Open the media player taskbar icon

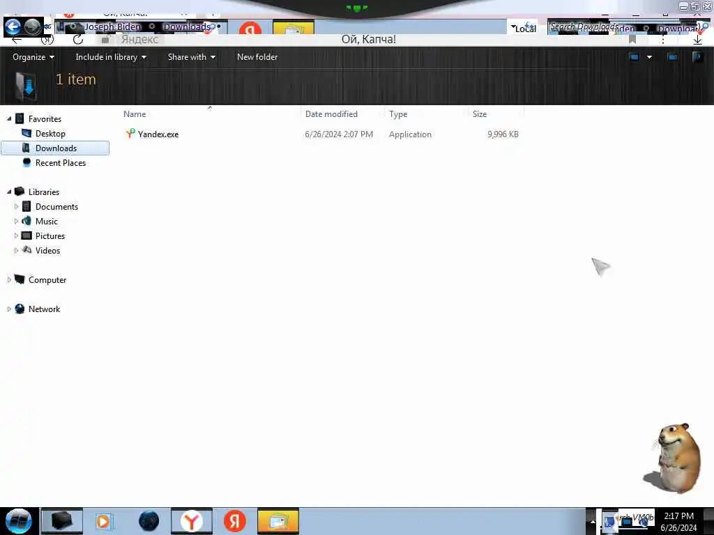(x=105, y=521)
